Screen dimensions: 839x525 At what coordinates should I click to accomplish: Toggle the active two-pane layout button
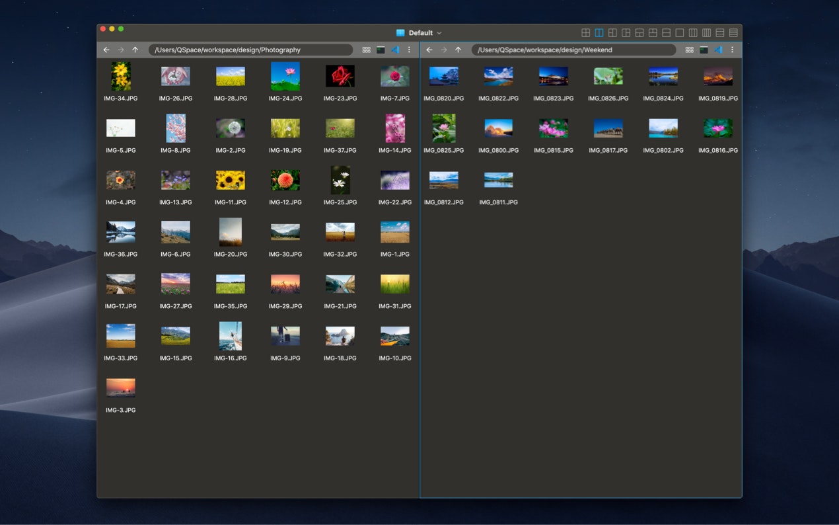(x=599, y=32)
